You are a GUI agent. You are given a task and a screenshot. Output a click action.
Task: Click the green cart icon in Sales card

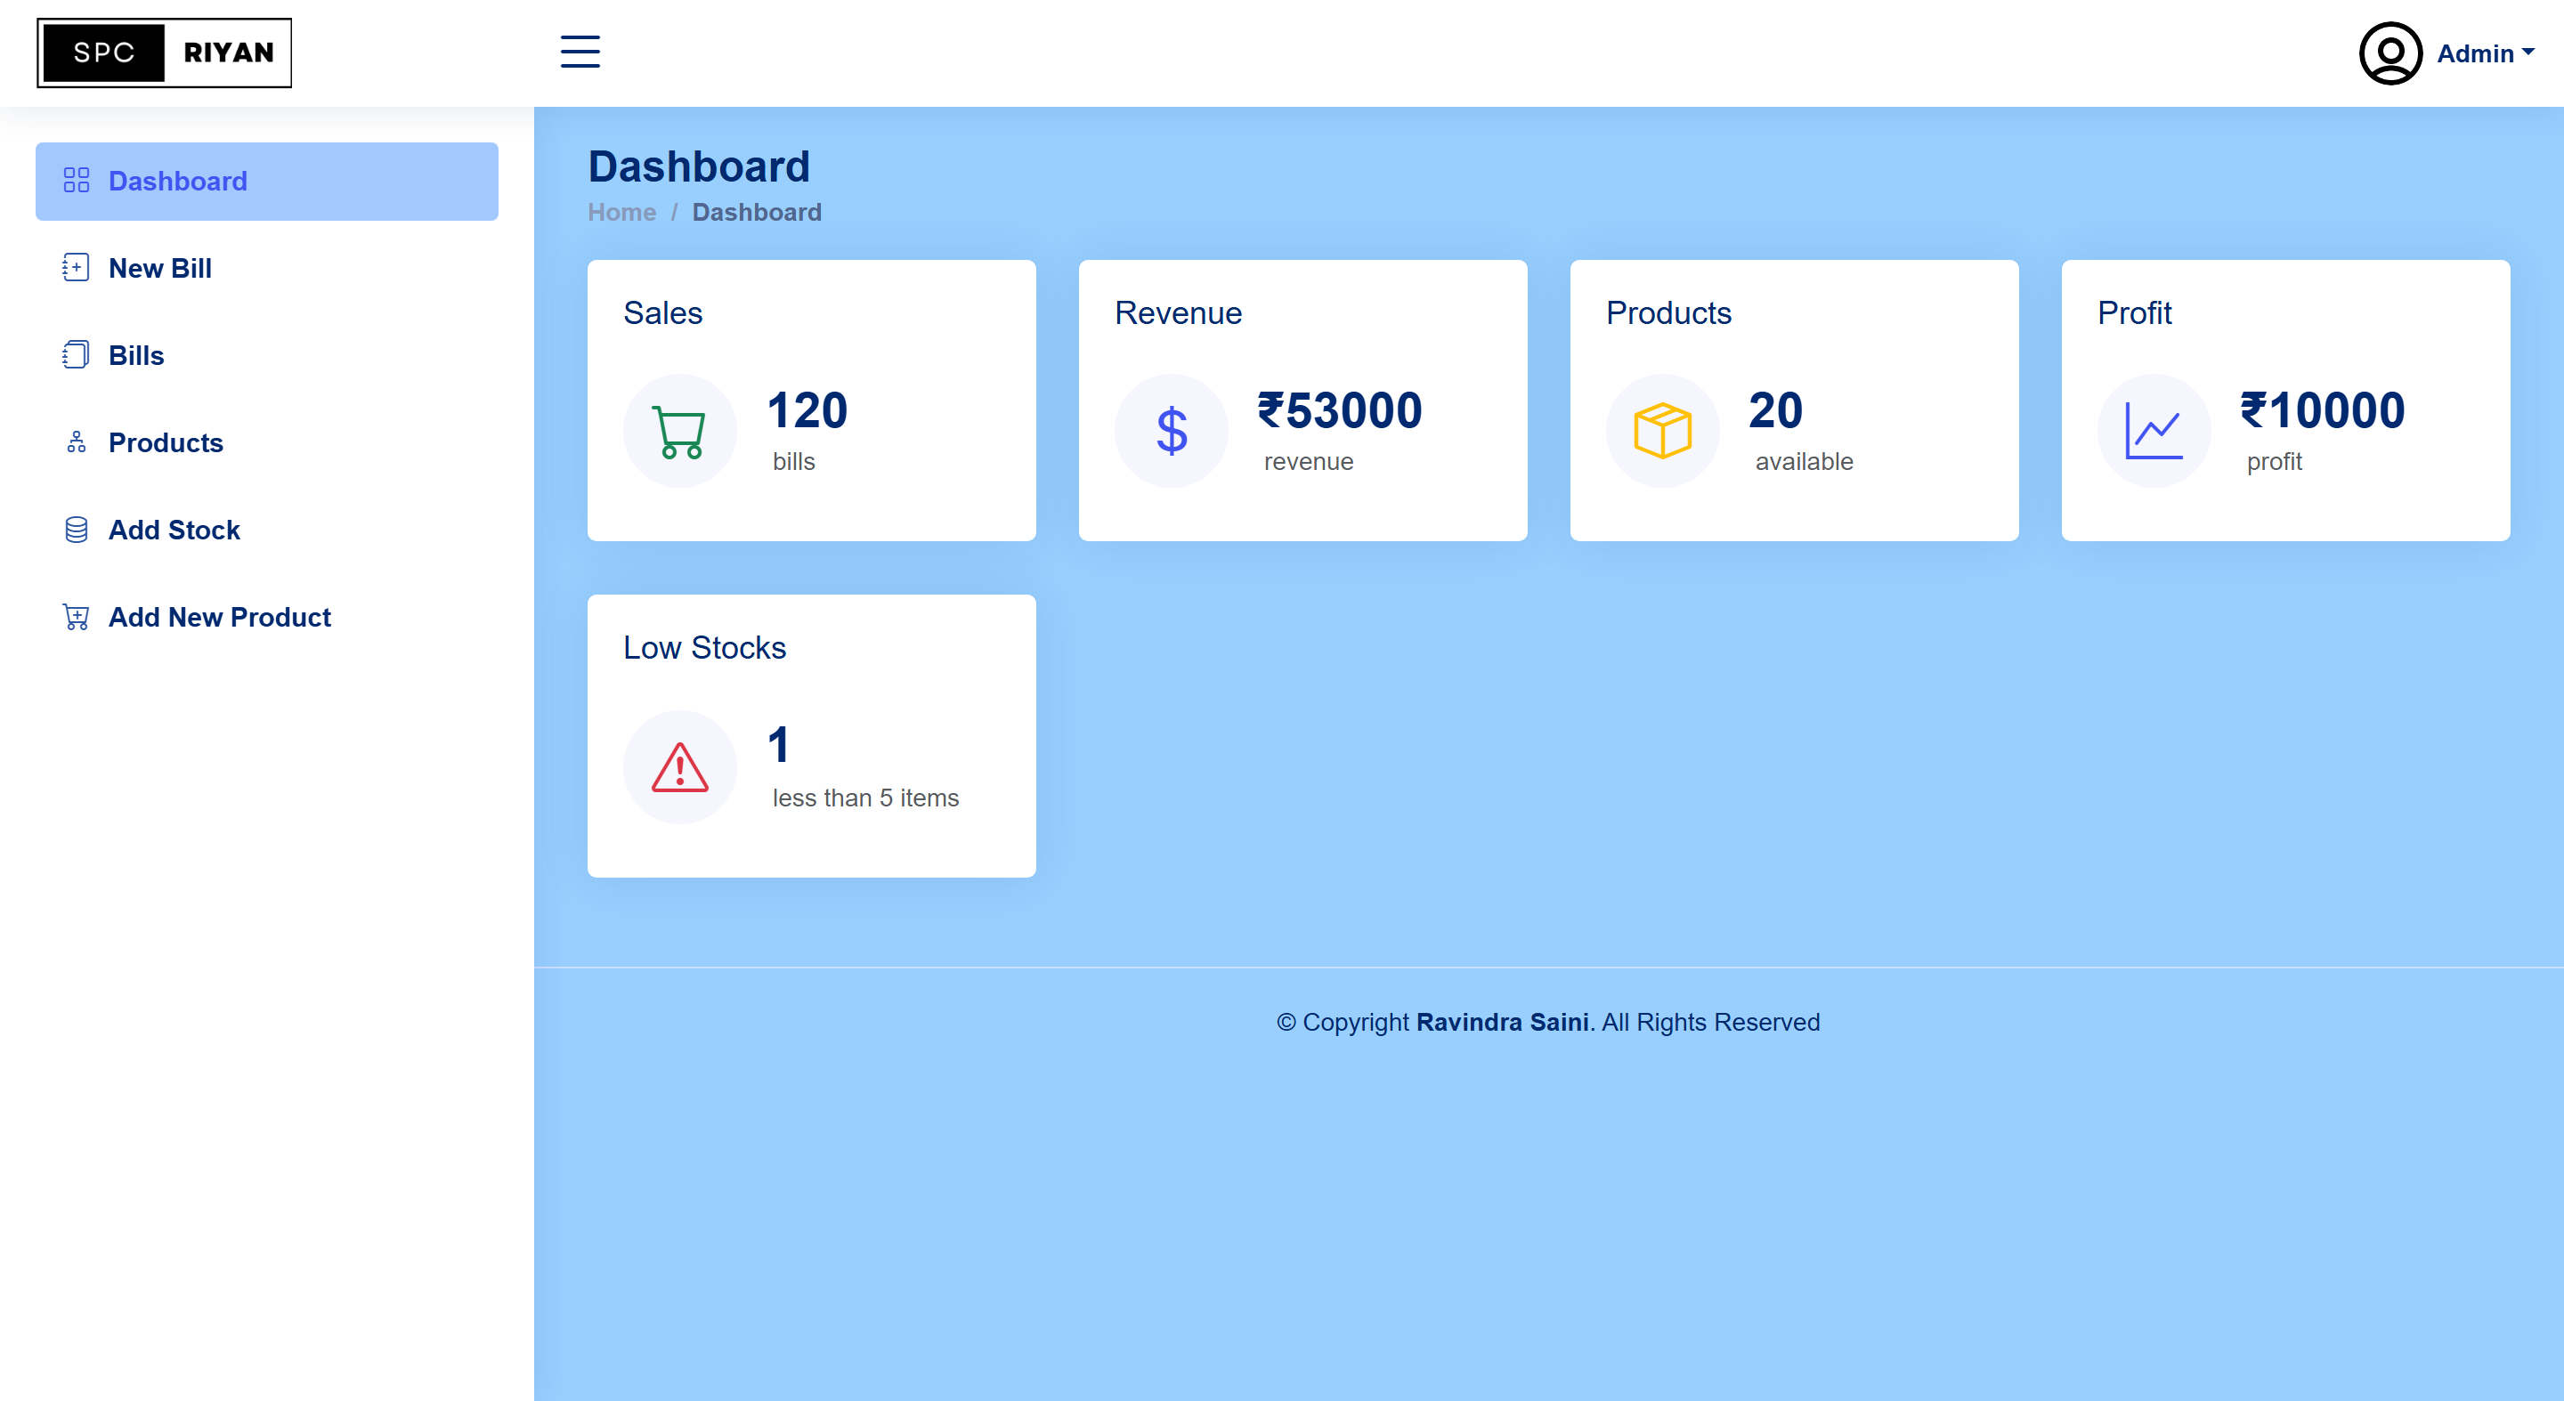pos(680,431)
